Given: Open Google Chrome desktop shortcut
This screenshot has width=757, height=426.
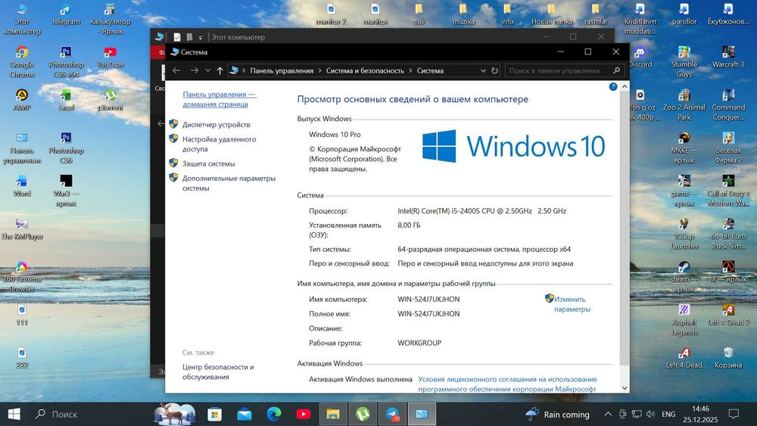Looking at the screenshot, I should coord(22,62).
